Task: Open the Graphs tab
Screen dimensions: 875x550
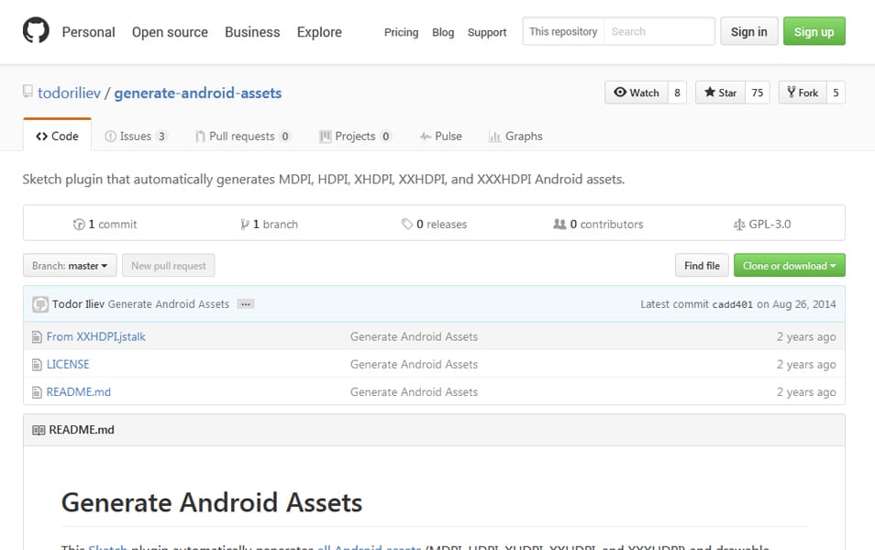Action: pyautogui.click(x=515, y=136)
